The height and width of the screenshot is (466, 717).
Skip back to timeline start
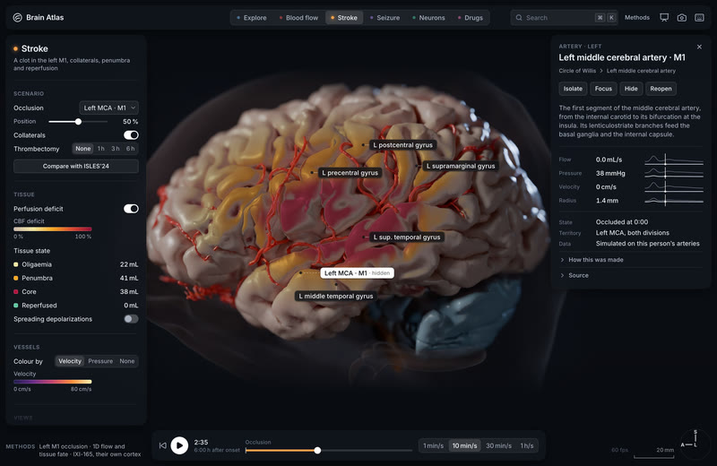click(x=162, y=445)
